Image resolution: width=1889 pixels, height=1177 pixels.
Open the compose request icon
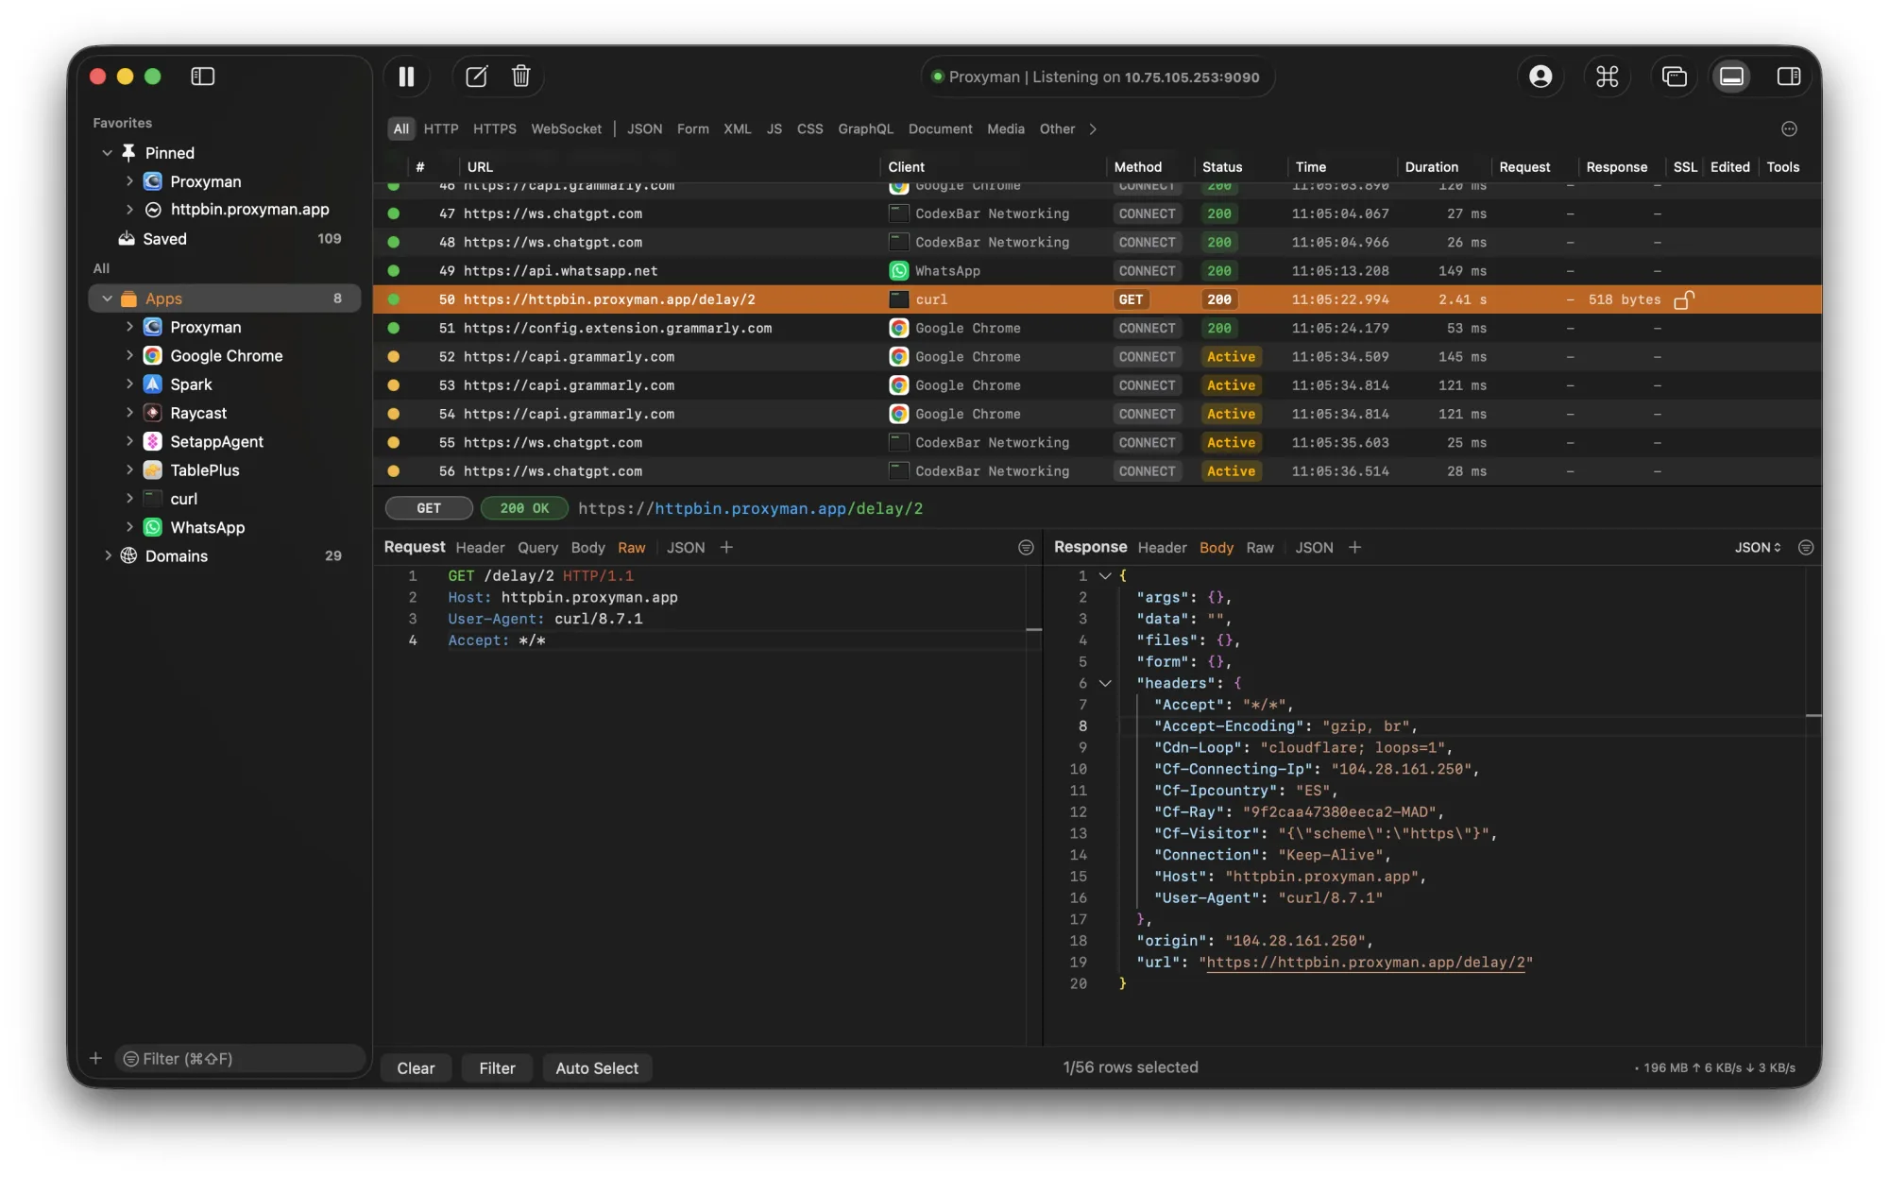476,77
